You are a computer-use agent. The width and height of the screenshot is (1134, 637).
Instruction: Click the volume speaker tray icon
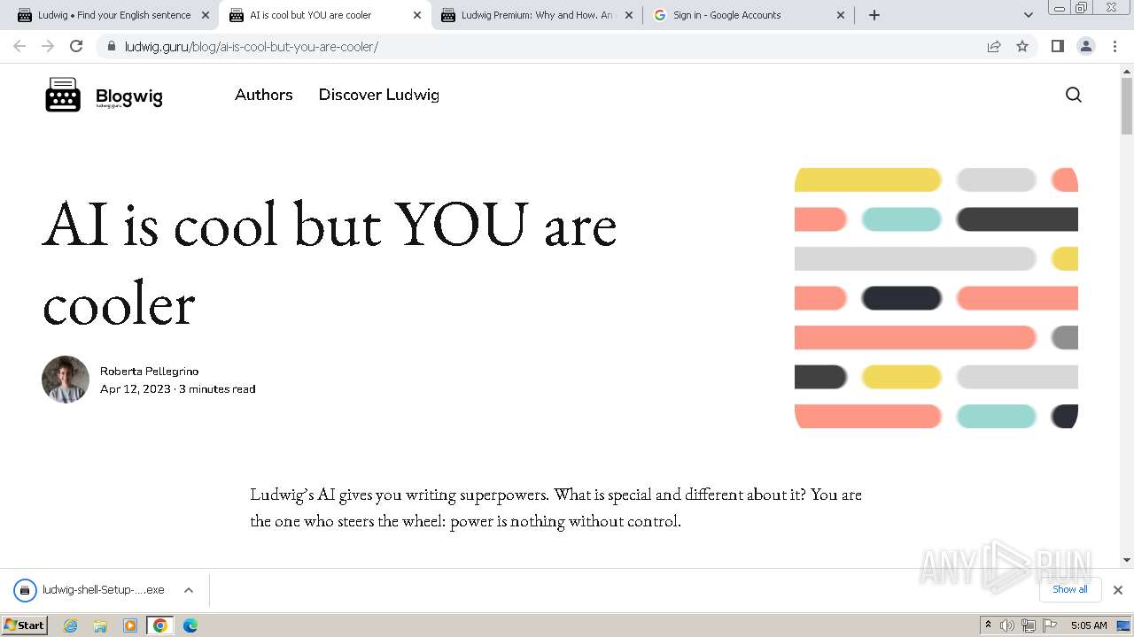pos(1007,625)
